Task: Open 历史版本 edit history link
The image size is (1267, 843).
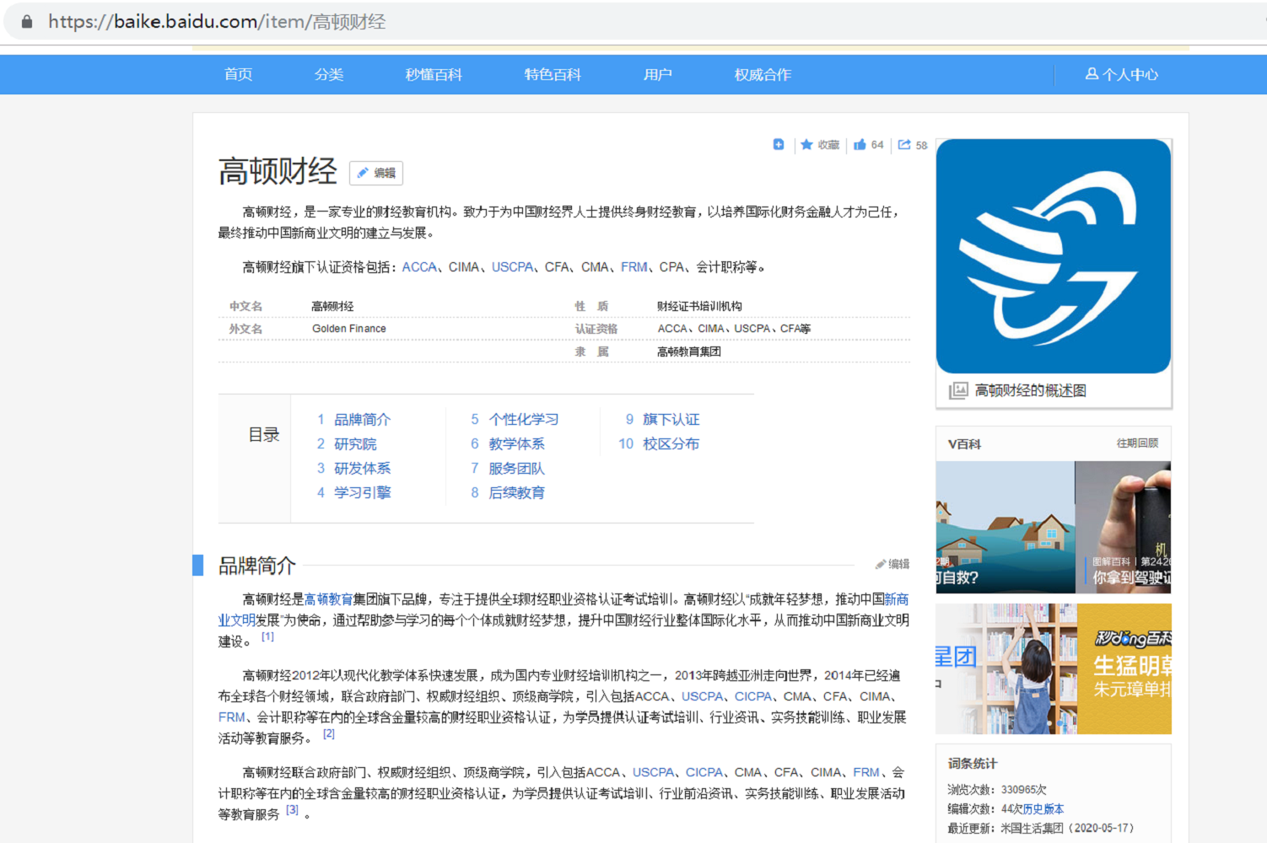Action: (1043, 808)
